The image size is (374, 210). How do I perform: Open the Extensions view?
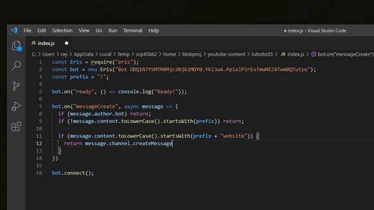[x=16, y=127]
